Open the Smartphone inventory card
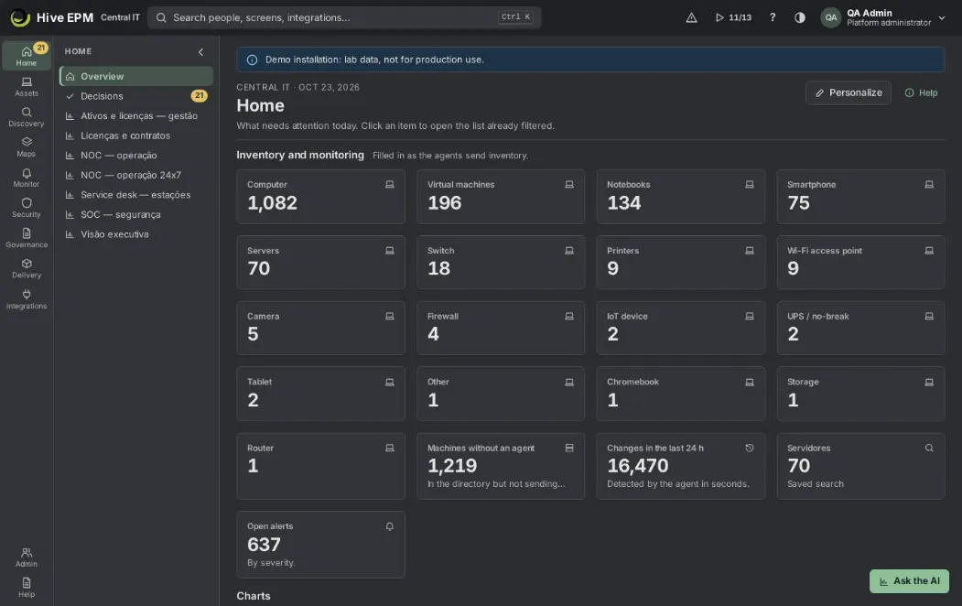The width and height of the screenshot is (962, 606). pos(860,197)
